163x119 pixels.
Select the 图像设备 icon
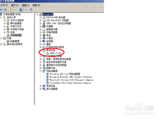[x=44, y=68]
